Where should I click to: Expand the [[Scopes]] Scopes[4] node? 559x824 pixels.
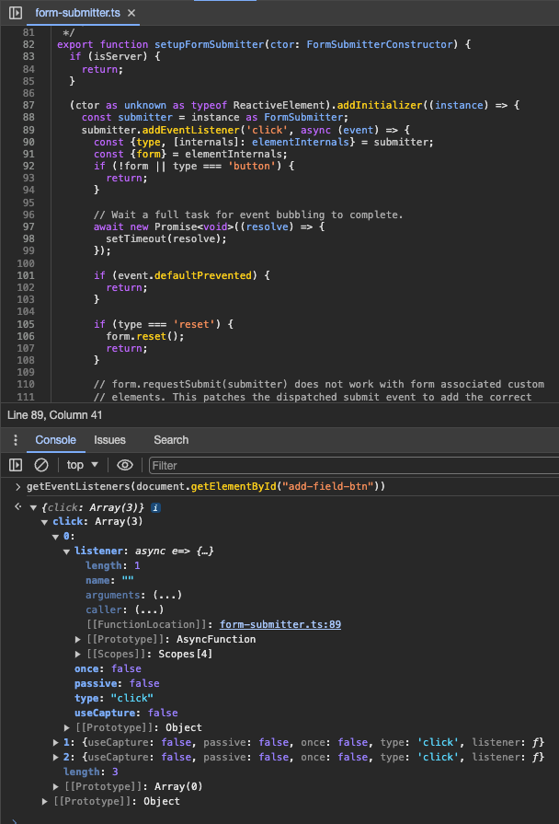click(77, 655)
